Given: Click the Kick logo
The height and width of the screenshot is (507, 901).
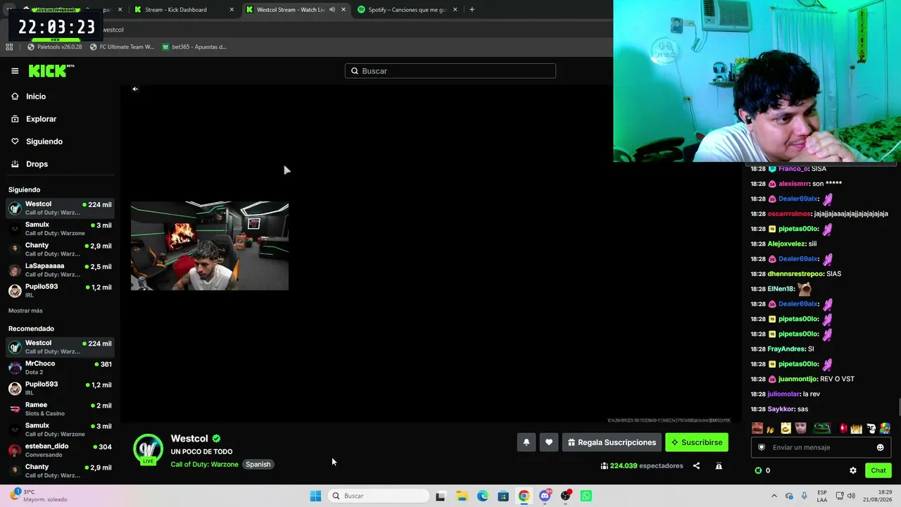Looking at the screenshot, I should click(x=51, y=70).
